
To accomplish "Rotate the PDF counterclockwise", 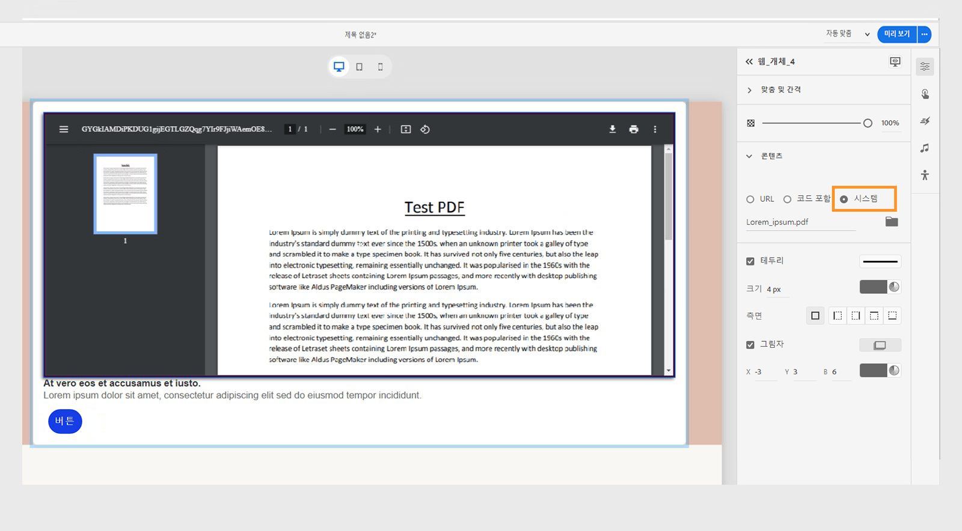I will [x=425, y=129].
